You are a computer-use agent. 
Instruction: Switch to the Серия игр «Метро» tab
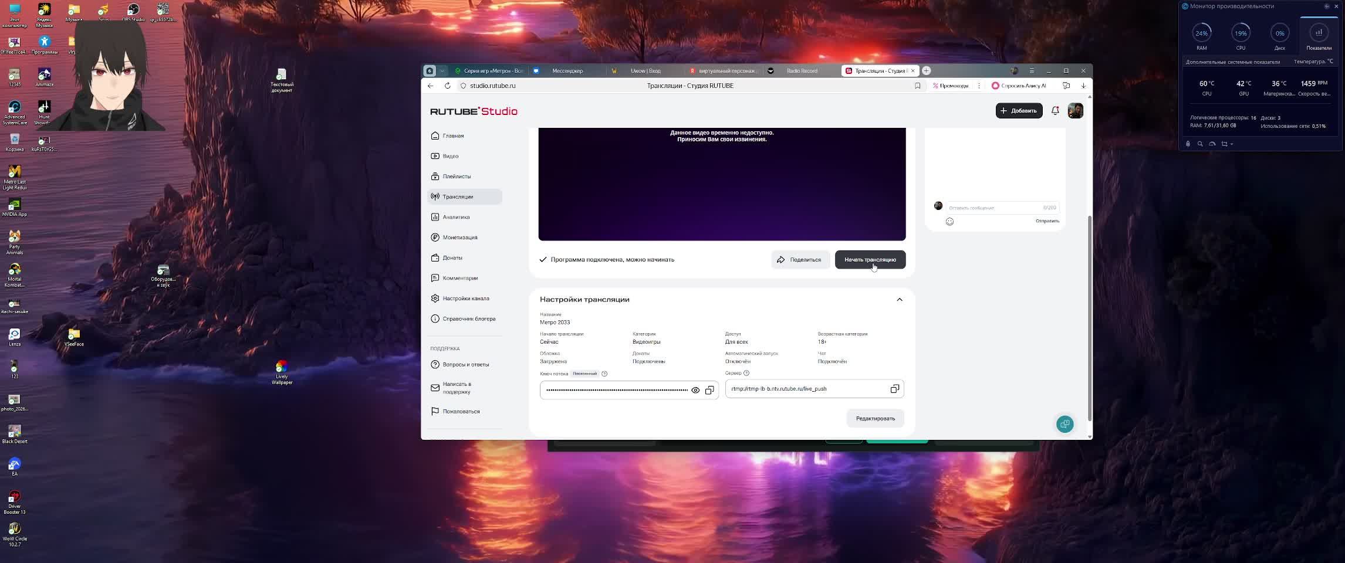click(490, 71)
